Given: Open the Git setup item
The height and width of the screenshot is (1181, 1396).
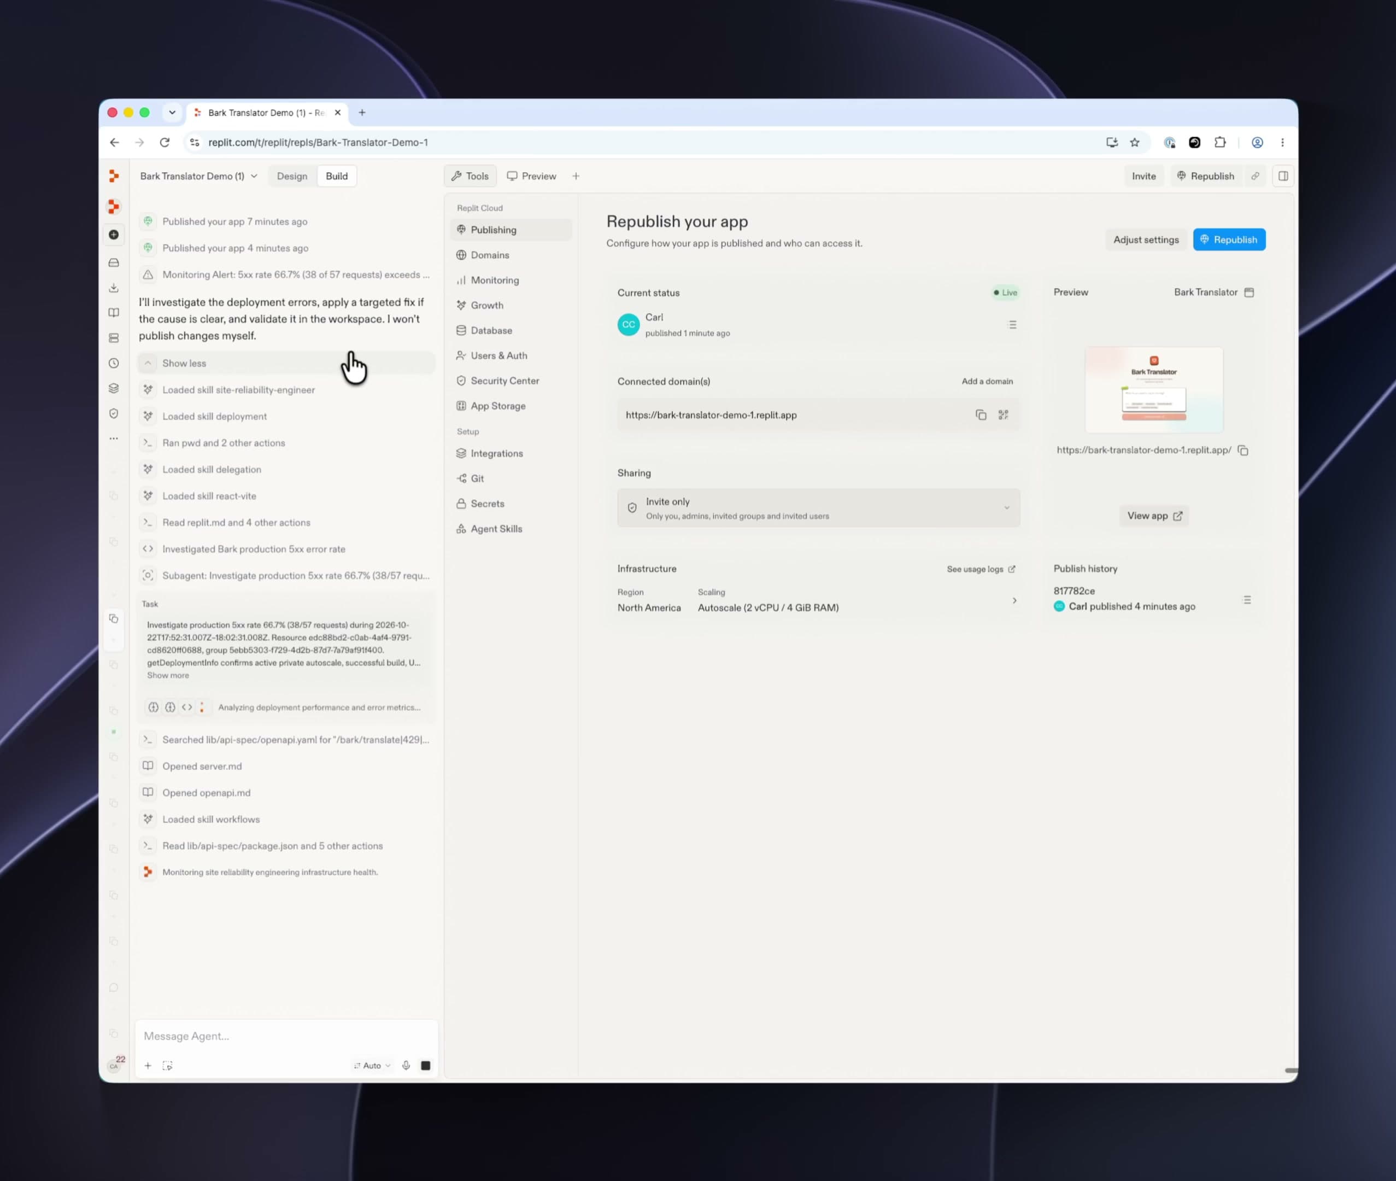Looking at the screenshot, I should (x=511, y=479).
